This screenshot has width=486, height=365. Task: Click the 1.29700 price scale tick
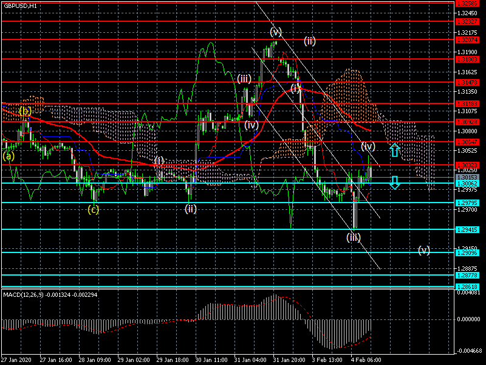tap(467, 210)
